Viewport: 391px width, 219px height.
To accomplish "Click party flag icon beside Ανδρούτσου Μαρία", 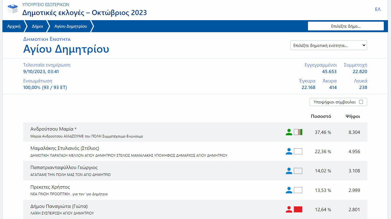I will point(298,132).
